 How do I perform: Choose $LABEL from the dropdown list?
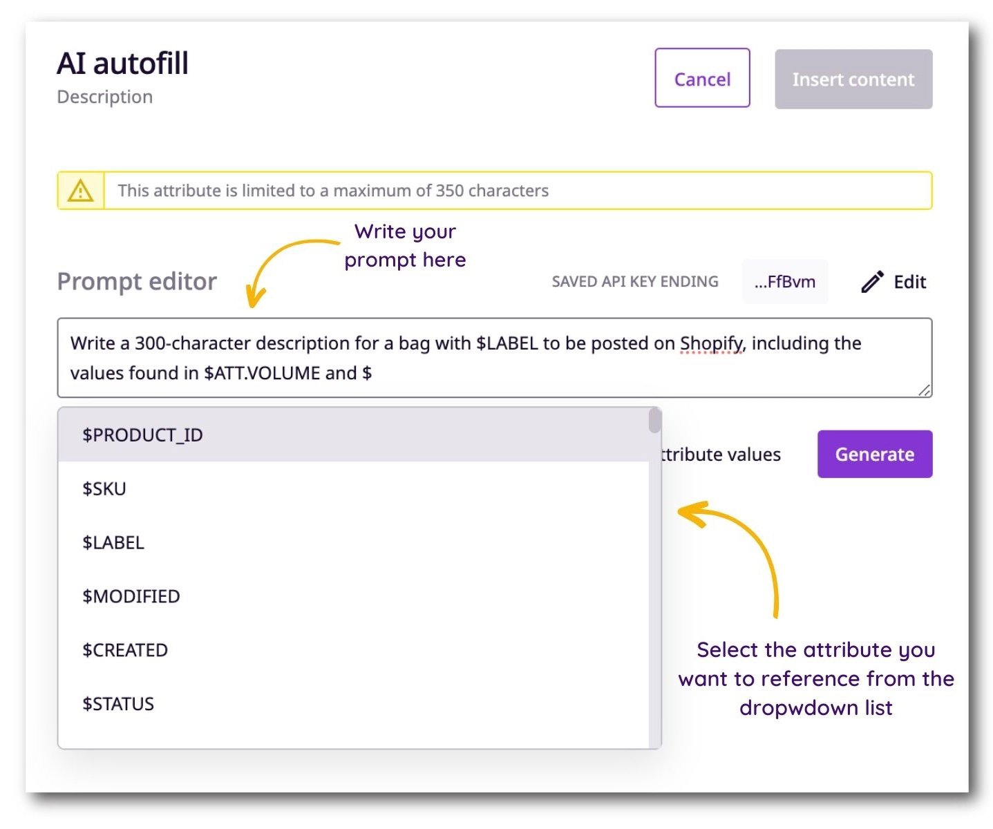click(113, 542)
